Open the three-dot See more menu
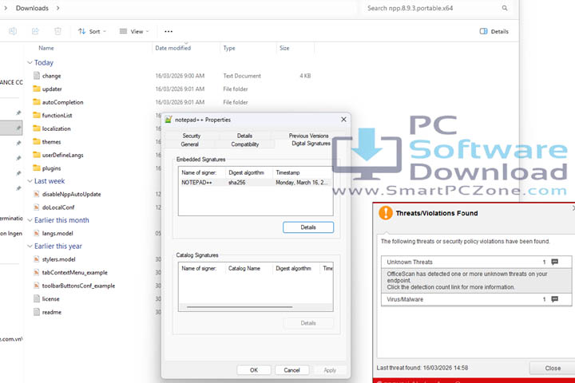This screenshot has width=575, height=383. pyautogui.click(x=169, y=32)
